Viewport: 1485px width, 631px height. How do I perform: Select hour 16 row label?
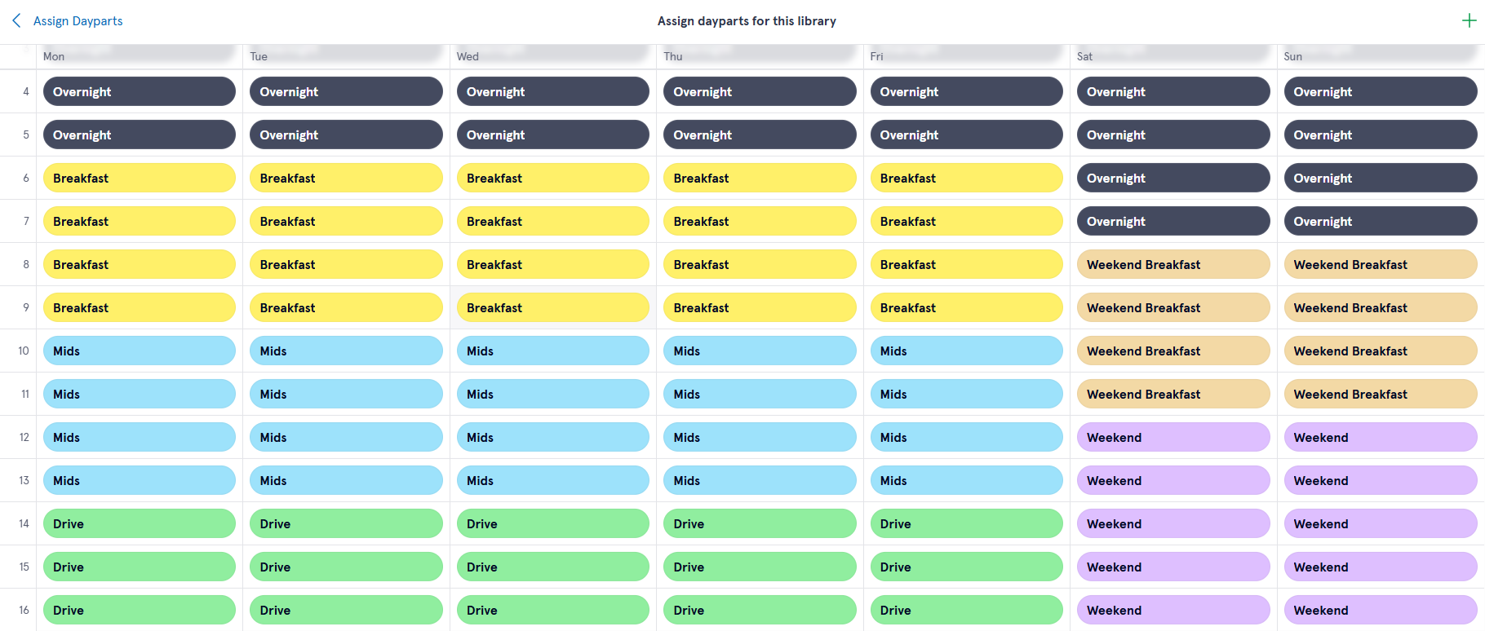tap(24, 610)
